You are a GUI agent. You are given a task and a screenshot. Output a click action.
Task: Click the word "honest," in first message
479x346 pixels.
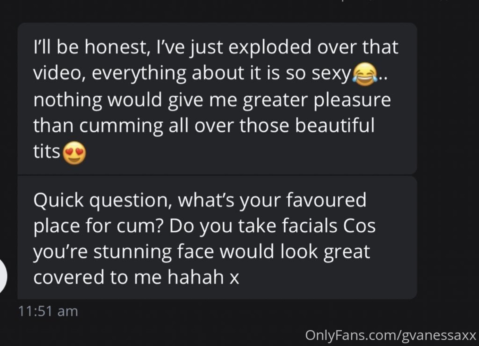tap(117, 47)
